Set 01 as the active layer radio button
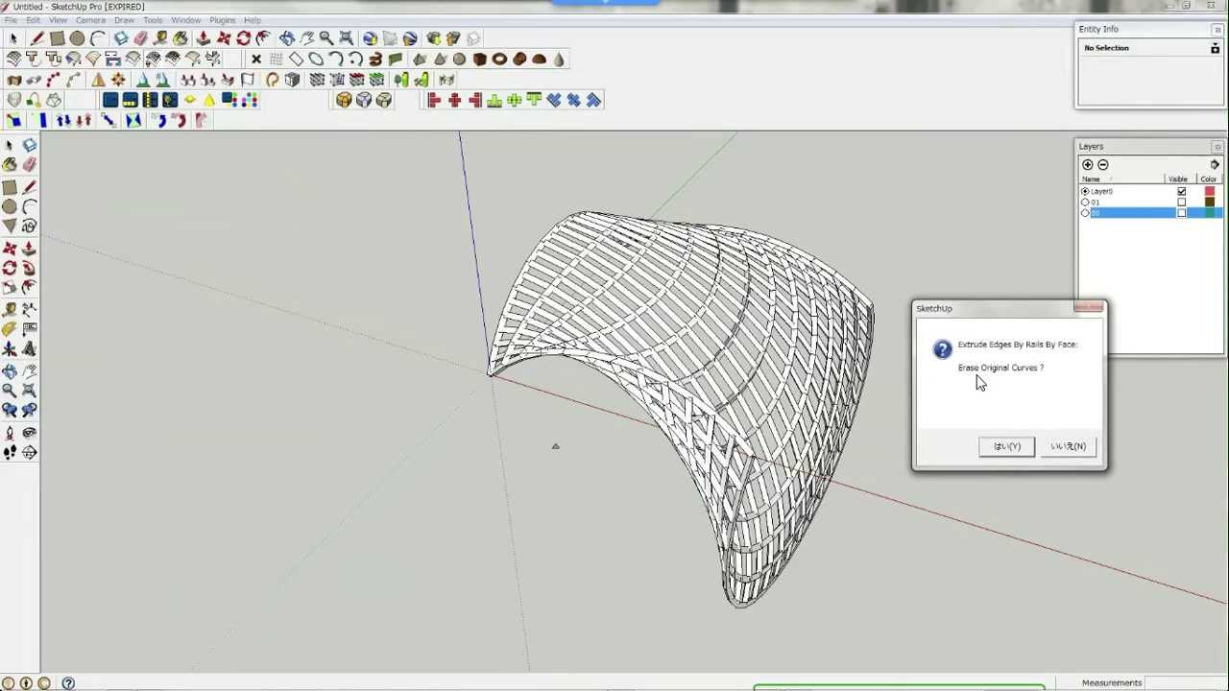 pos(1085,203)
